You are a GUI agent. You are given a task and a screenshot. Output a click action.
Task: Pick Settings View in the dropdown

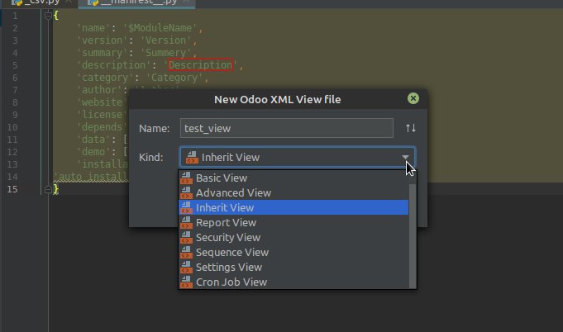(x=293, y=267)
